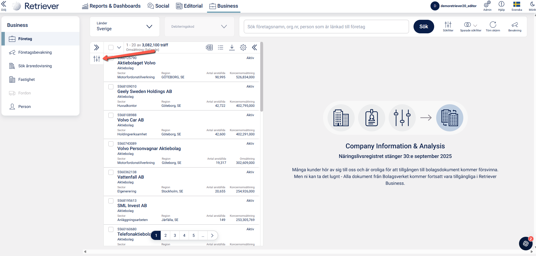Viewport: 536px width, 256px height.
Task: Select SML Invest AB checkbox
Action: pos(111,201)
